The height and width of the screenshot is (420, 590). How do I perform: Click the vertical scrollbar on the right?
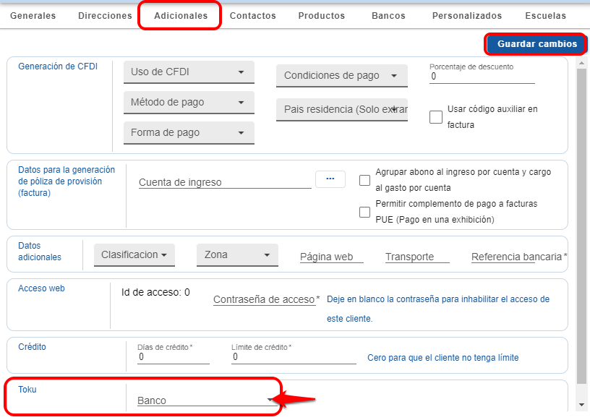coord(582,217)
